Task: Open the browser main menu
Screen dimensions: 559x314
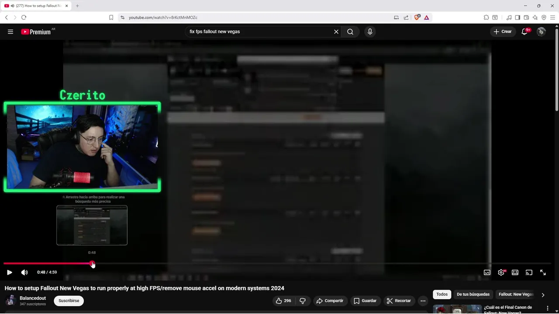Action: pyautogui.click(x=552, y=17)
